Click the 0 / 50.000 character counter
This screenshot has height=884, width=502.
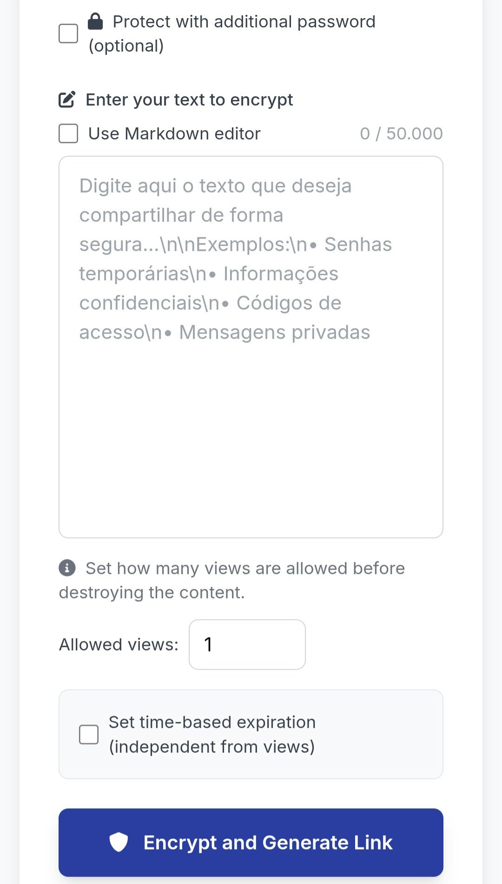pos(401,133)
